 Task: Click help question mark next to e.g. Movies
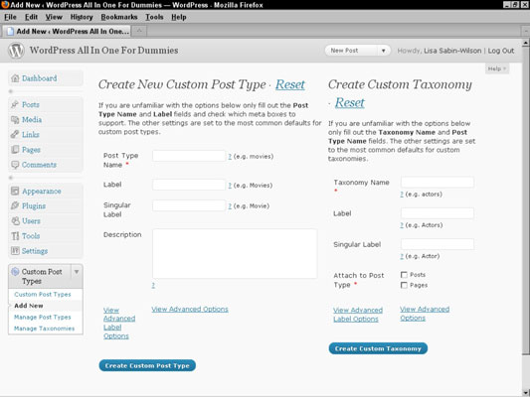[x=230, y=186]
